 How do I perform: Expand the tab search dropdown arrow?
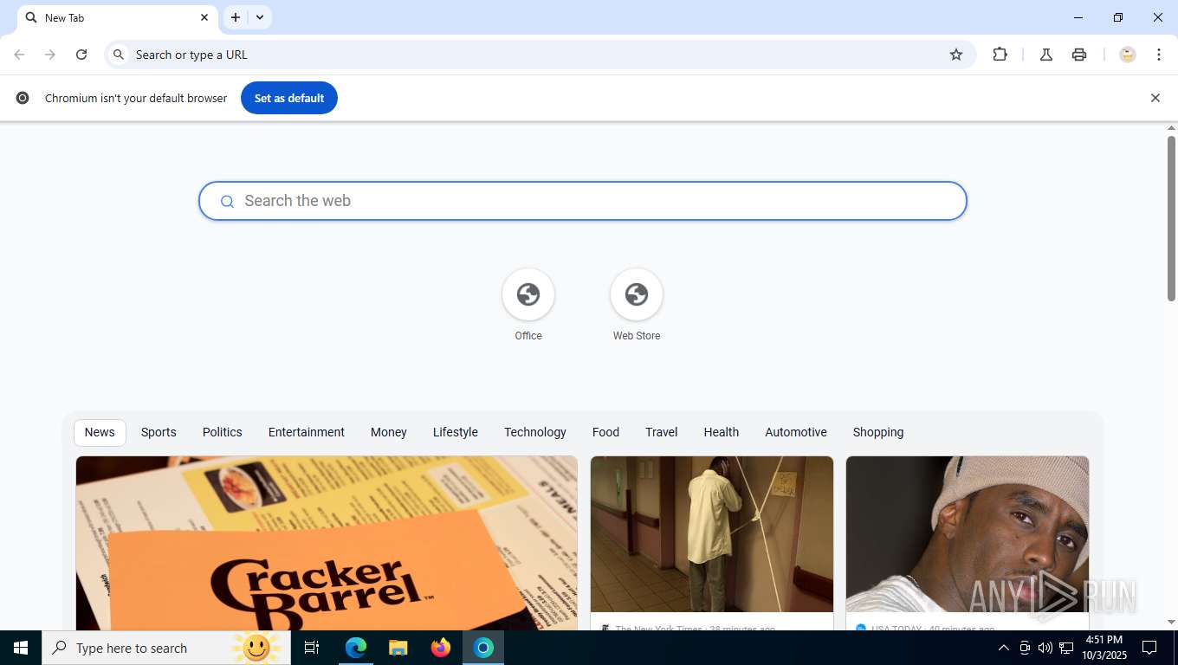[260, 17]
